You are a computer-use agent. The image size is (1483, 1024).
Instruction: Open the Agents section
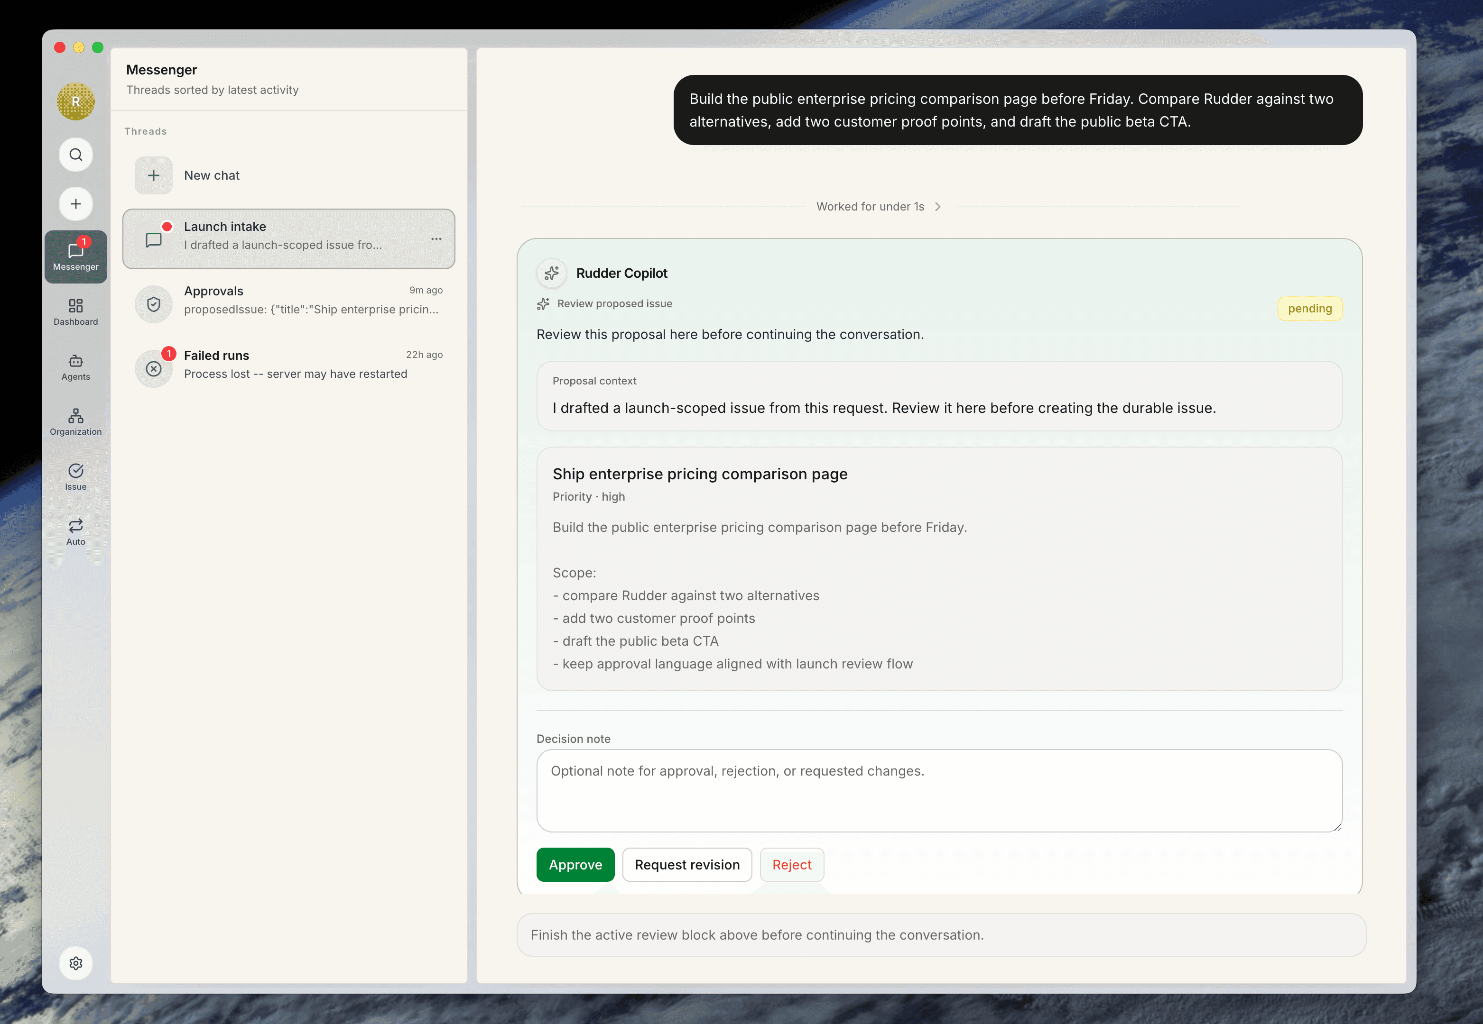tap(76, 367)
